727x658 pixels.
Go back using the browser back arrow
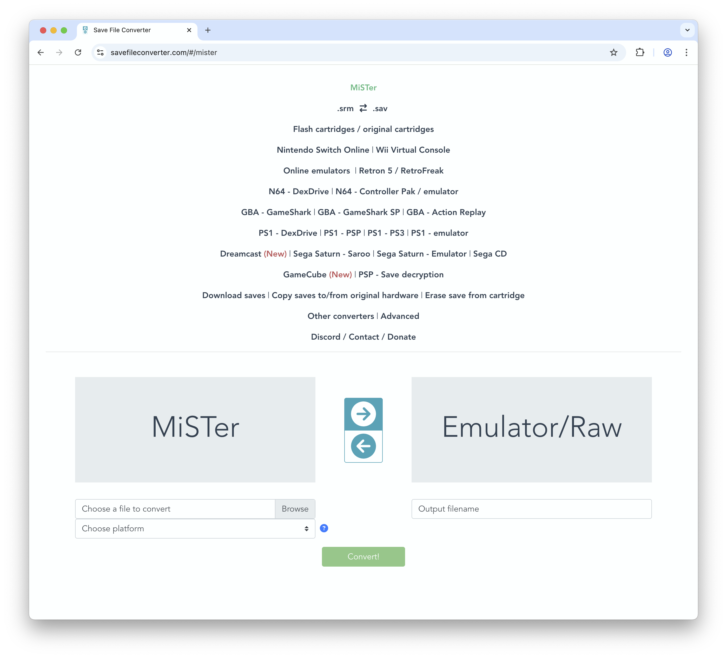click(x=41, y=53)
